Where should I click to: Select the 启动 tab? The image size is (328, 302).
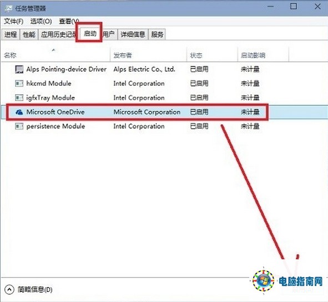click(x=90, y=33)
